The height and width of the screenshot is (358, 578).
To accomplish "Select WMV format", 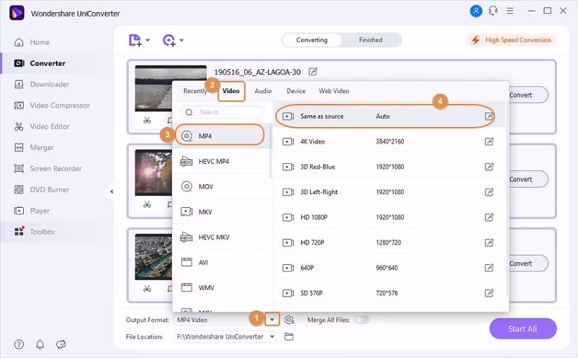I will point(223,288).
